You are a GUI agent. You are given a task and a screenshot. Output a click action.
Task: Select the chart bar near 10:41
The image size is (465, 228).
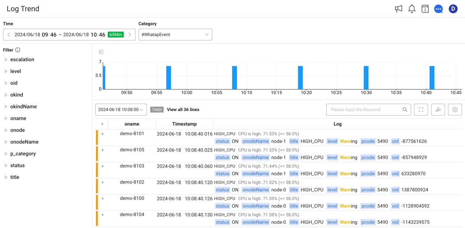[432, 78]
